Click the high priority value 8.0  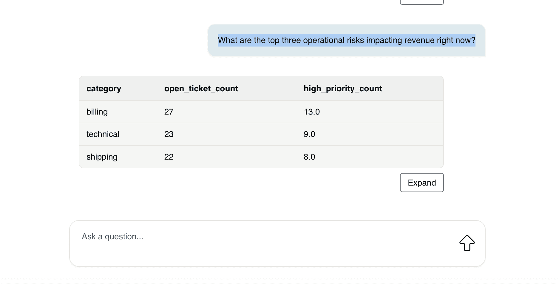(309, 157)
